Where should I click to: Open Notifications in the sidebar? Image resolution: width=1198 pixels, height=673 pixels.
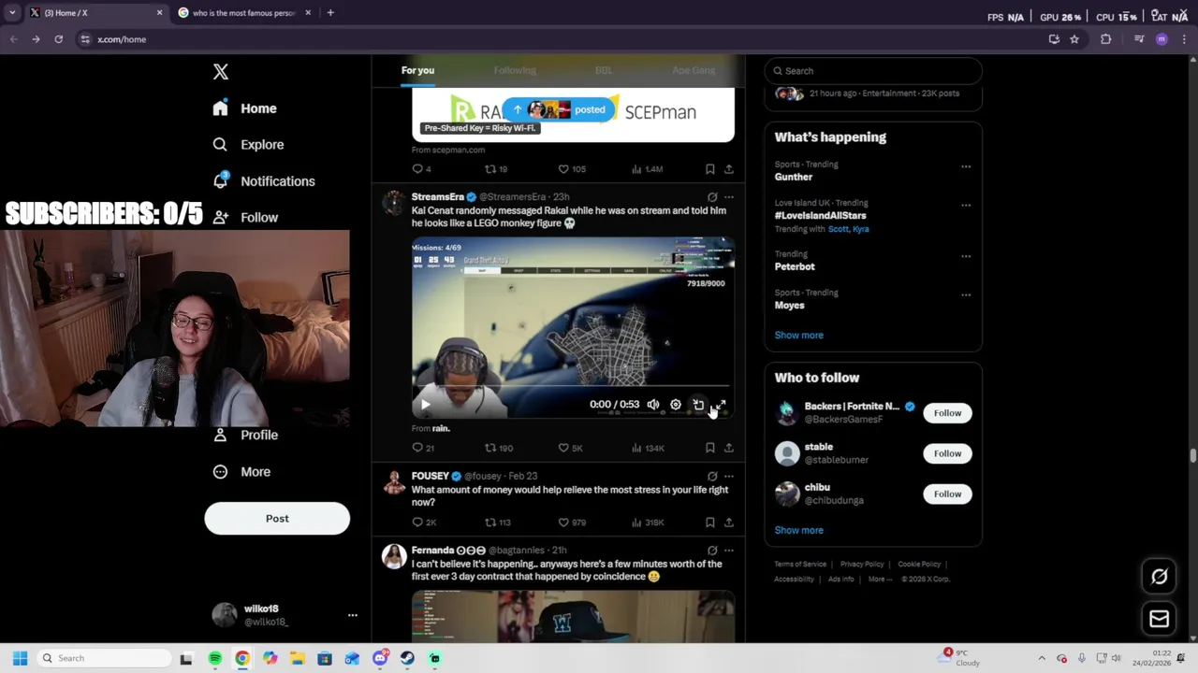point(263,181)
